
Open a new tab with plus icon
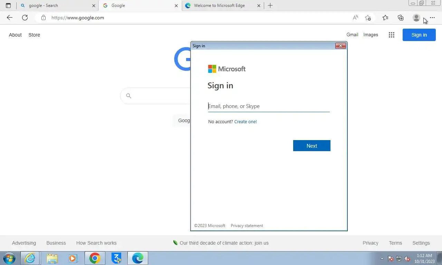(x=270, y=6)
